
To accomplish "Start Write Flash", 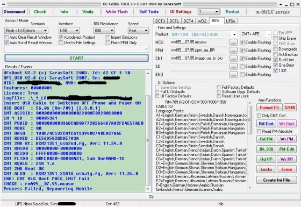I will point(117,12).
